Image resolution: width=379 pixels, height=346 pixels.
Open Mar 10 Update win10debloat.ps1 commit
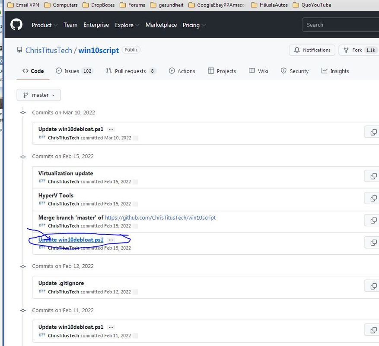(71, 129)
